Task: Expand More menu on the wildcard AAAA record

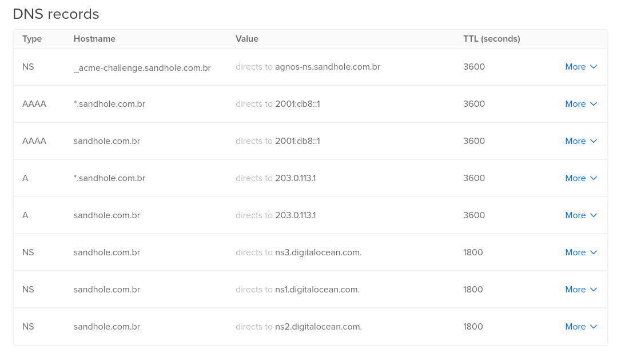Action: [575, 104]
